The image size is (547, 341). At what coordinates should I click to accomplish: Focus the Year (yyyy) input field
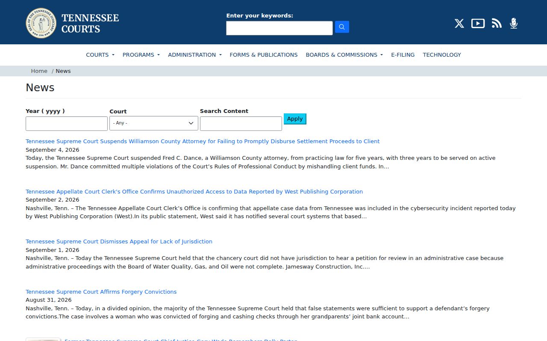click(67, 124)
